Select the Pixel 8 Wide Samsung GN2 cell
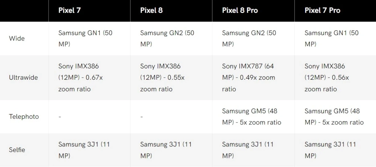 pos(167,38)
